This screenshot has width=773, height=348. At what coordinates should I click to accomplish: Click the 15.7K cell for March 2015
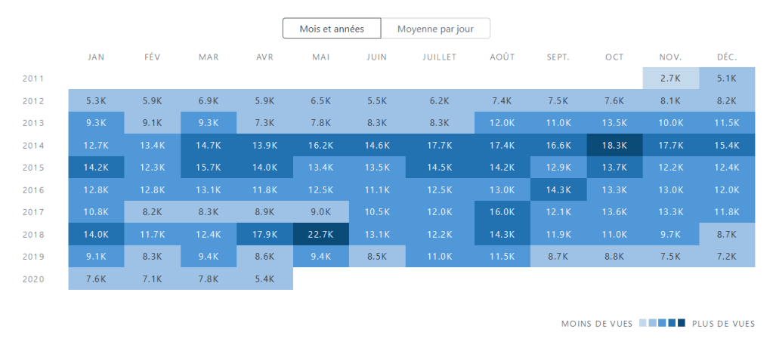click(x=209, y=168)
